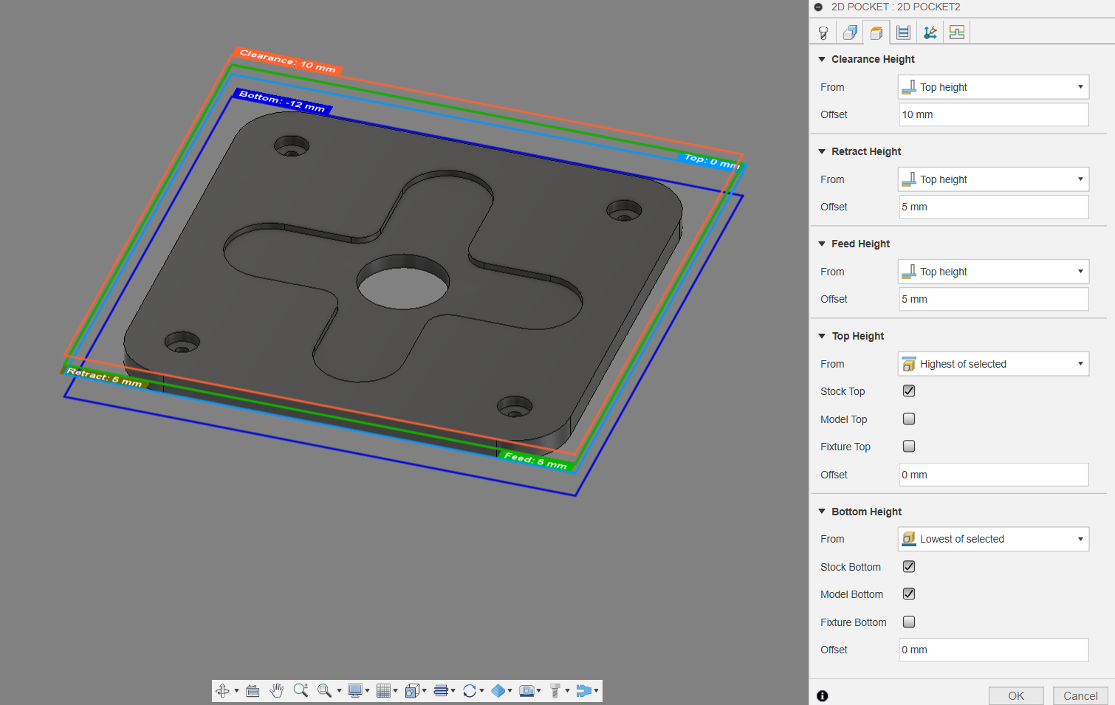Open Top Height From 'Highest of selected' dropdown
This screenshot has width=1115, height=705.
point(993,364)
